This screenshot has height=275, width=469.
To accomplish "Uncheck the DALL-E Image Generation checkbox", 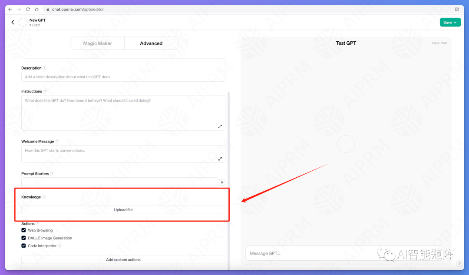I will tap(23, 238).
